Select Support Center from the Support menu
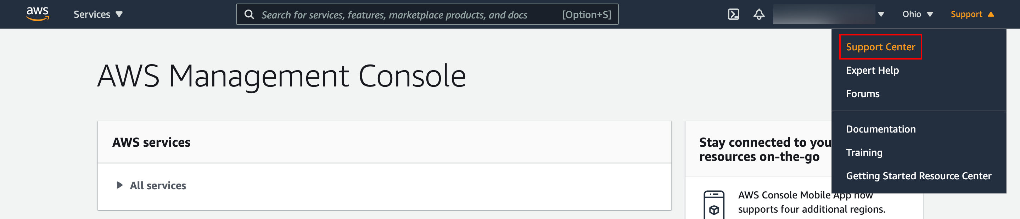Image resolution: width=1020 pixels, height=219 pixels. (881, 46)
